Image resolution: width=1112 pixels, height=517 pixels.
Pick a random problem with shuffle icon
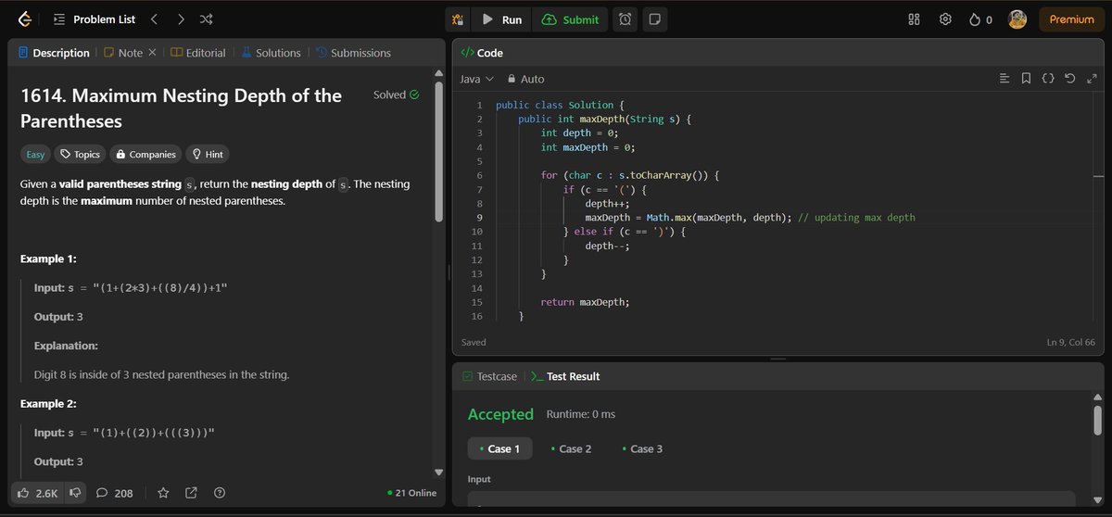click(206, 19)
